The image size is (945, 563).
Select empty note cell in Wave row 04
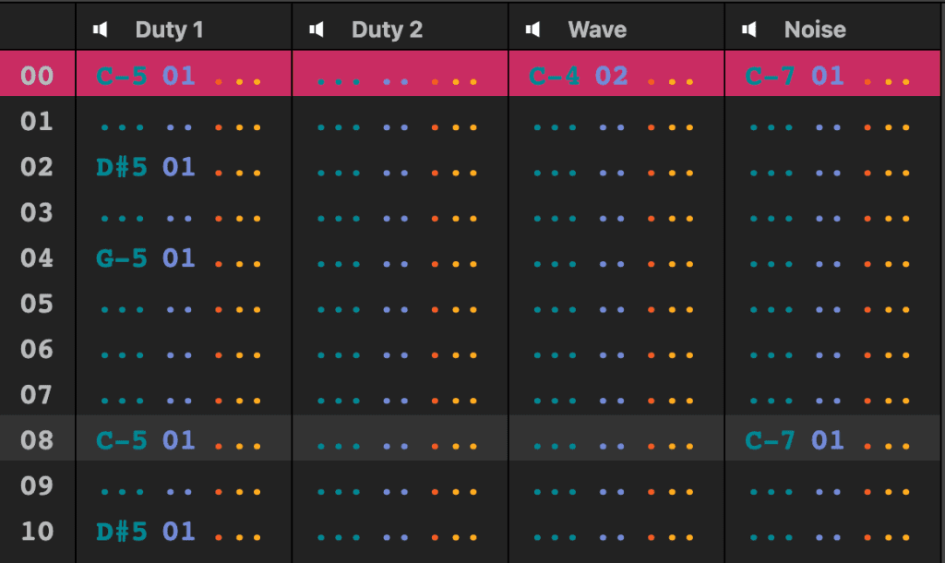(x=555, y=264)
